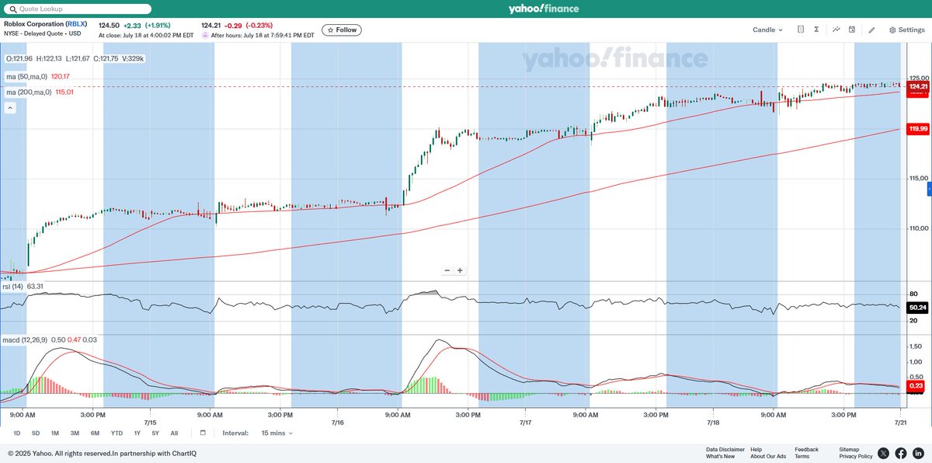Open the indicators sigma icon

point(816,30)
